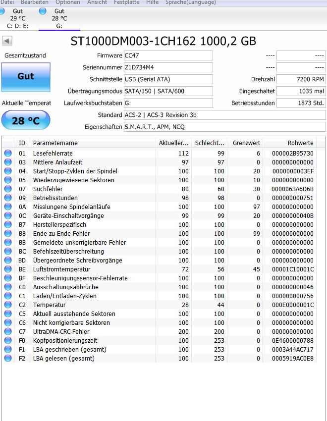Select raw value '000E0000001C' in Temperatur row
This screenshot has width=327, height=421.
tap(293, 305)
